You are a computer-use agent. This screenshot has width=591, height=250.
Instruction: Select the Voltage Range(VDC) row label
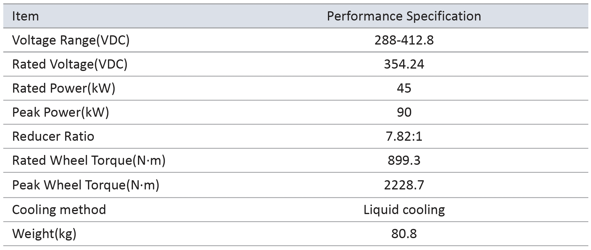coord(71,40)
